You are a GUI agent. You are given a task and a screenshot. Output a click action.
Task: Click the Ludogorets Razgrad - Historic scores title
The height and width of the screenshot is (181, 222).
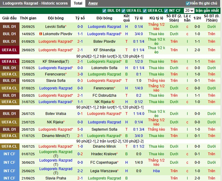pos(35,3)
